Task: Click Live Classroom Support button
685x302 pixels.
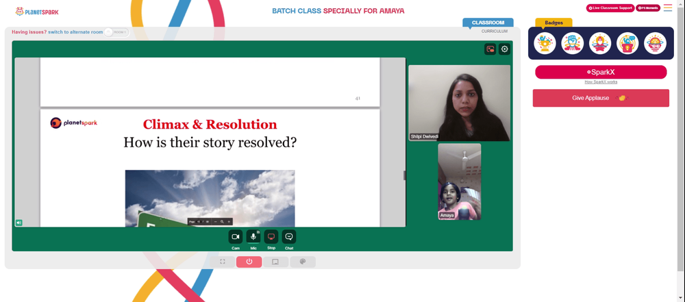Action: 610,8
